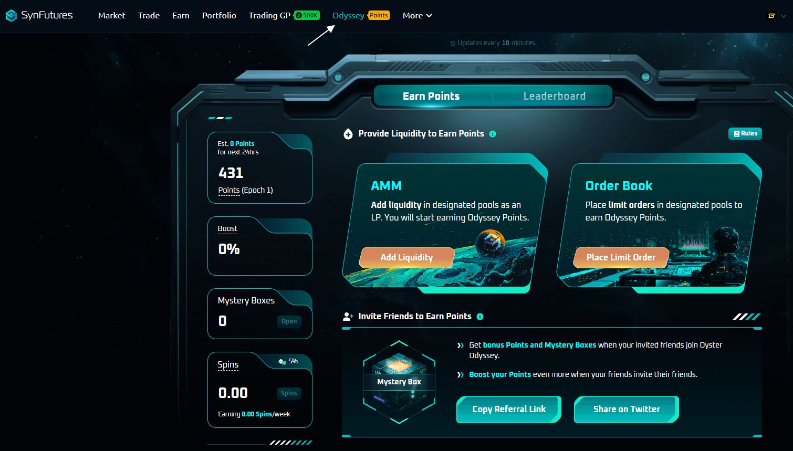
Task: Click the Place Limit Order button
Action: (621, 257)
